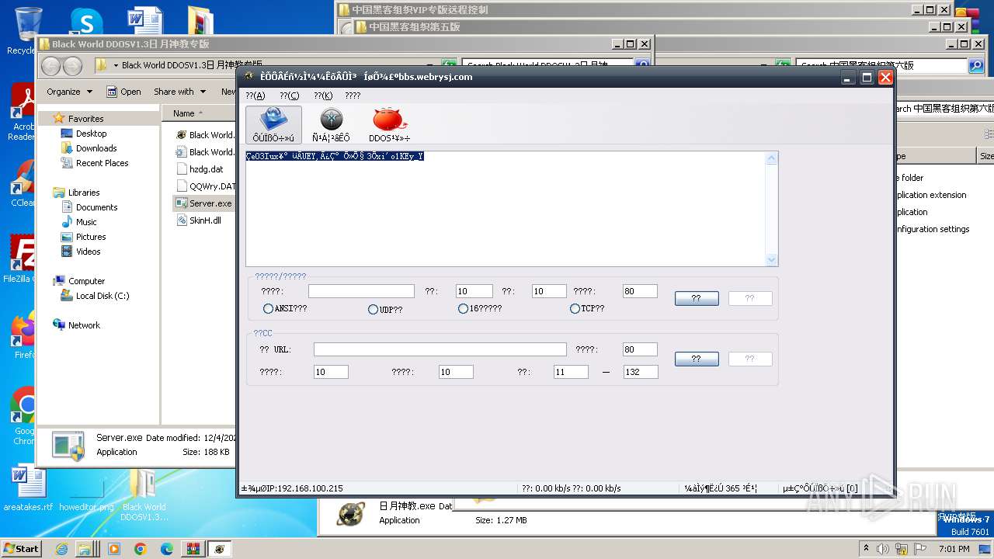The height and width of the screenshot is (559, 994).
Task: Open Windows Media Player taskbar icon
Action: [114, 549]
